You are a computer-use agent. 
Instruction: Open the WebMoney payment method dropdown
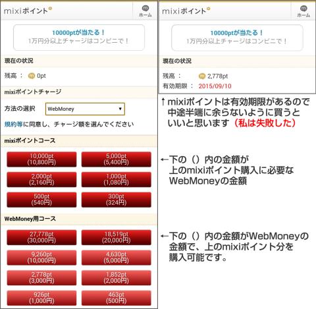[85, 109]
